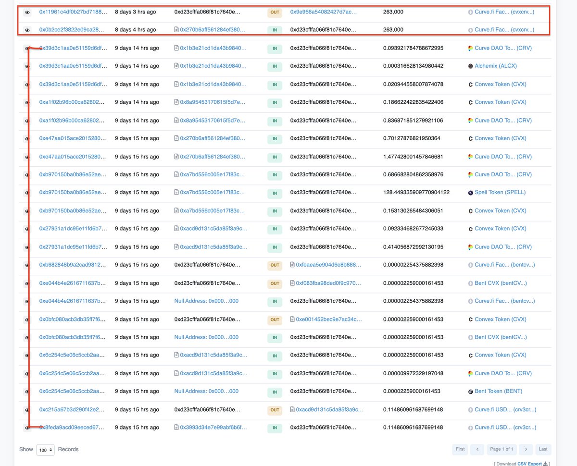Screen dimensions: 577x466
Task: Click contract file icon beside 0xe001452bec9e7ac34c
Action: pyautogui.click(x=292, y=319)
